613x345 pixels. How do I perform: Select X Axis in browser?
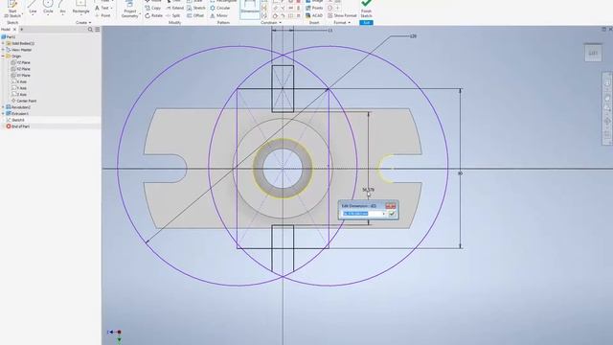coord(19,81)
